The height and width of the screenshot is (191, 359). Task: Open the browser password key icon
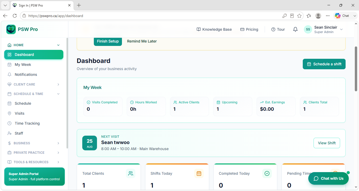(285, 16)
